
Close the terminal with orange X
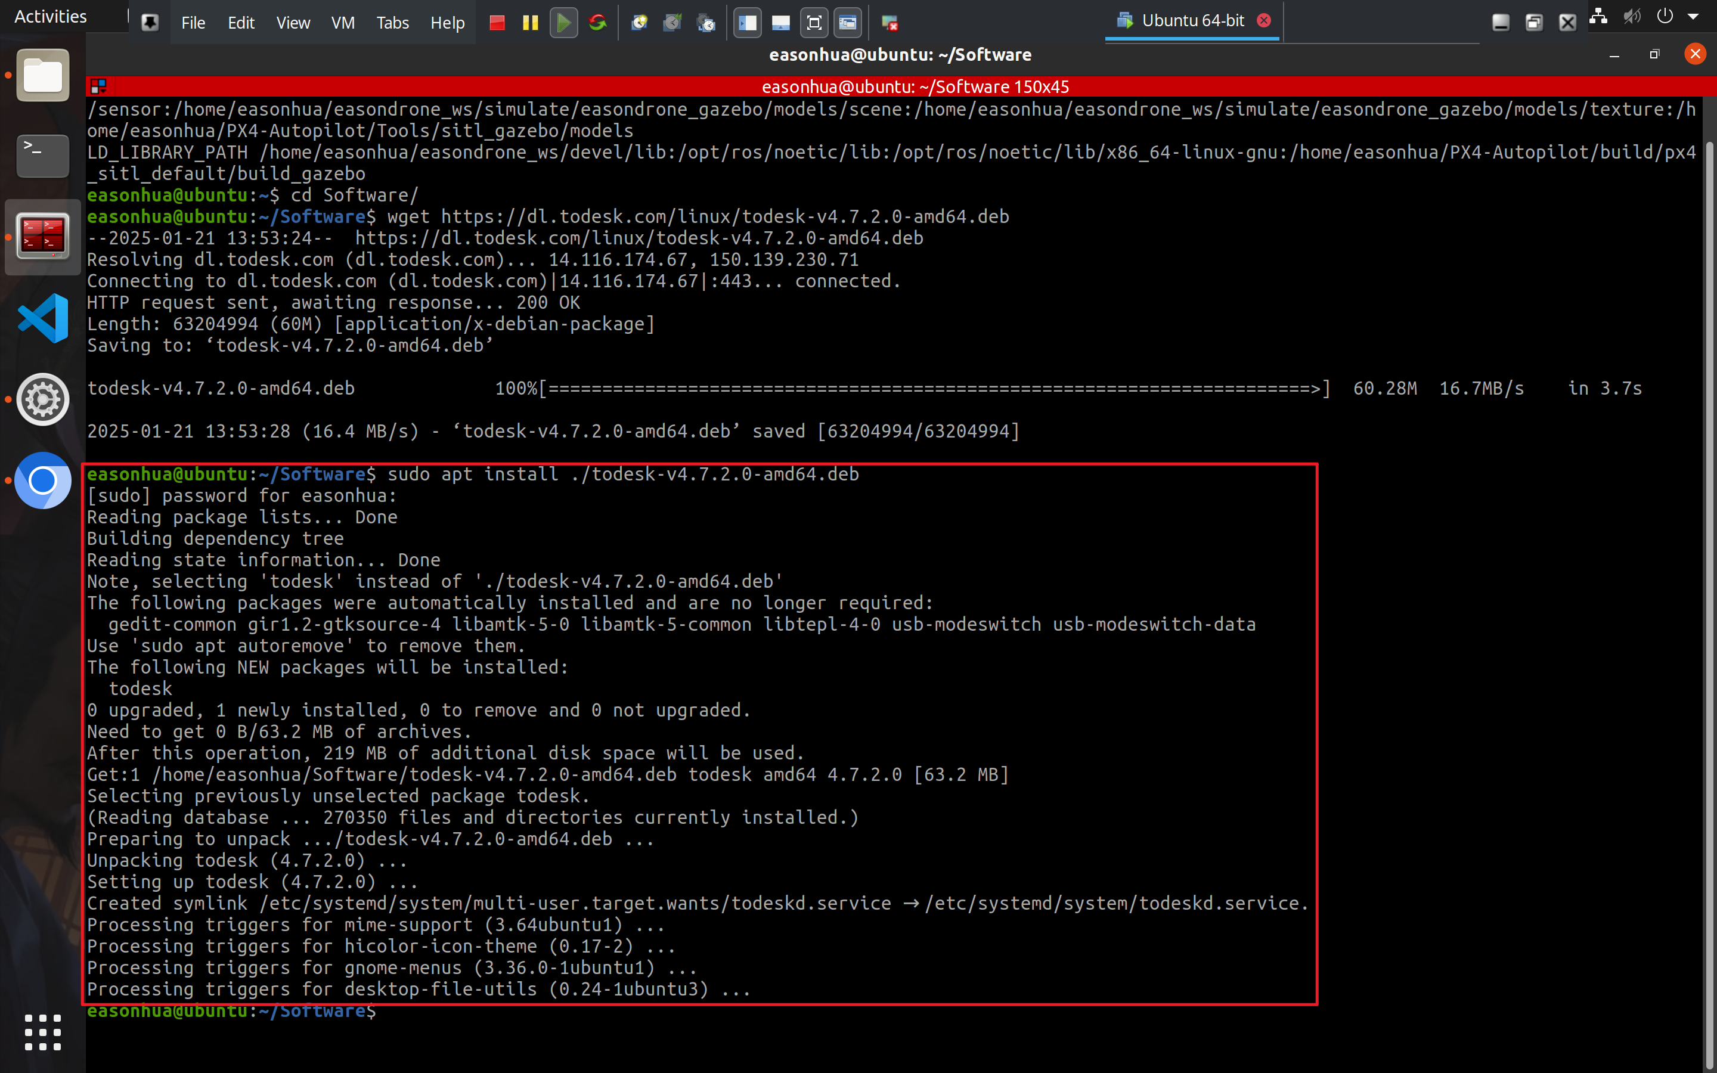1695,54
